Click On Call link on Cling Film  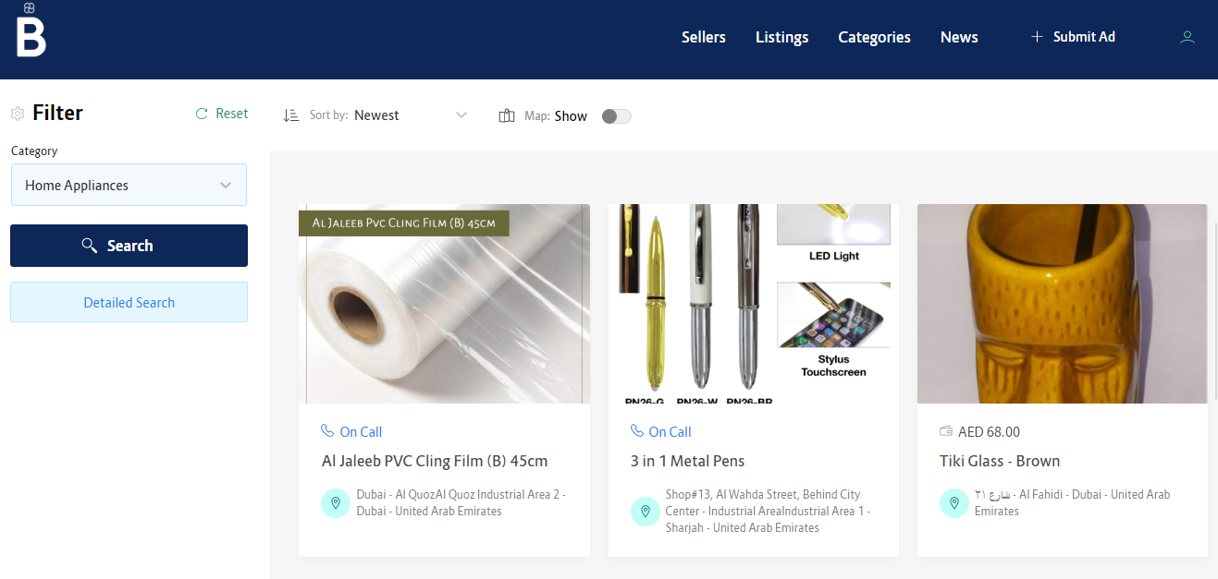click(x=361, y=431)
